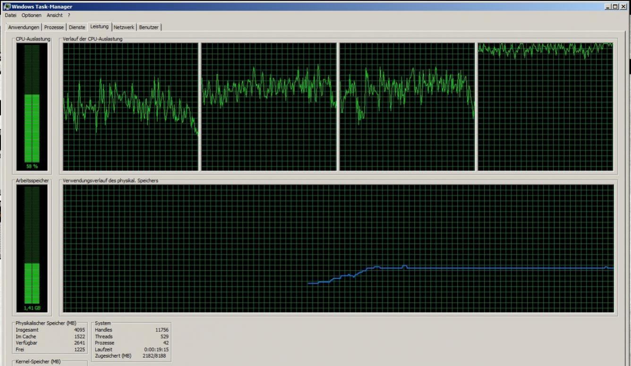Select the Leistung tab
This screenshot has width=631, height=366.
point(100,26)
